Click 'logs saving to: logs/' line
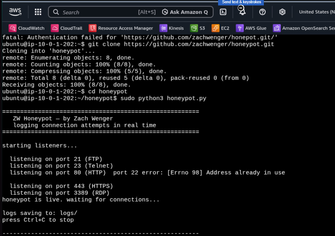 [x=40, y=213]
